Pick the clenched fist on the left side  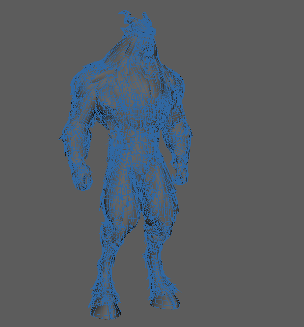click(83, 178)
